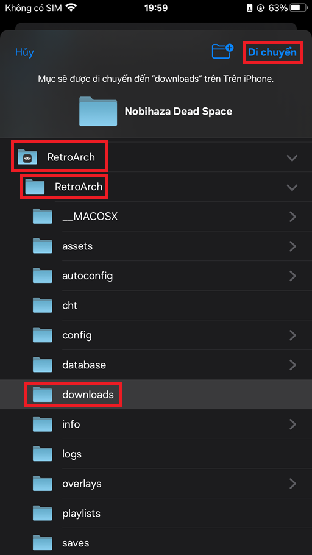Tap the Nobihaza Dead Space folder thumbnail
This screenshot has width=312, height=555.
pyautogui.click(x=98, y=112)
